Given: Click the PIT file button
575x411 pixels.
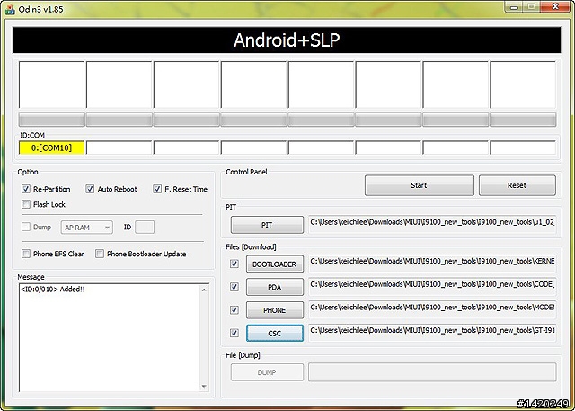Looking at the screenshot, I should [267, 225].
